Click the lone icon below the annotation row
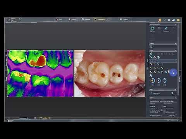 (151, 75)
